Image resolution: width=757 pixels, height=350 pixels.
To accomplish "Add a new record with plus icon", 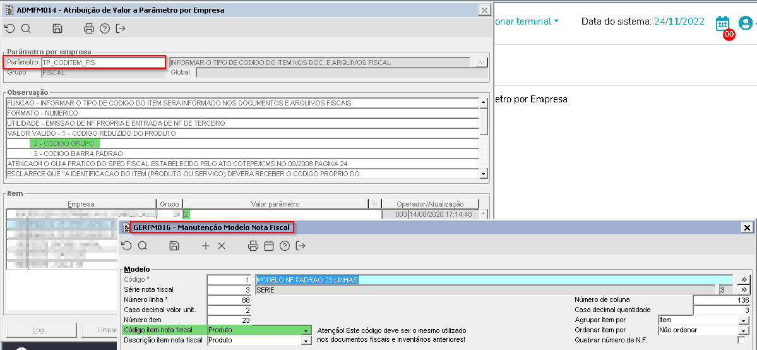I will 206,246.
